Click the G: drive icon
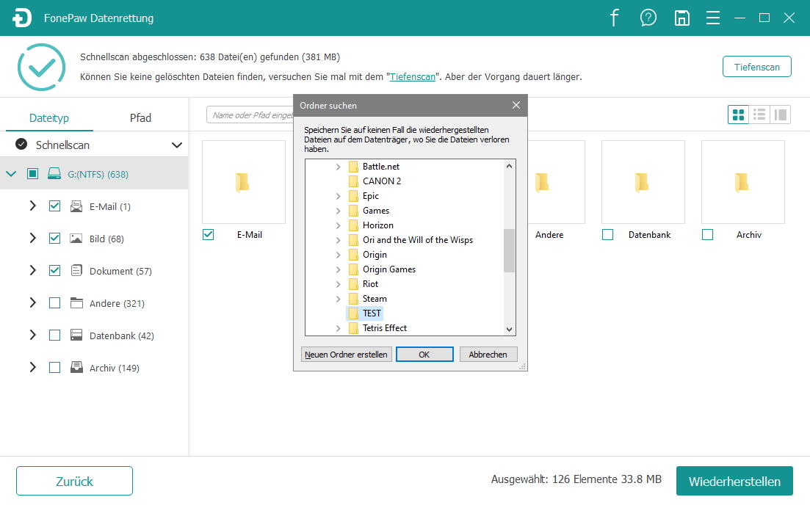Viewport: 810px width, 508px height. [x=54, y=174]
